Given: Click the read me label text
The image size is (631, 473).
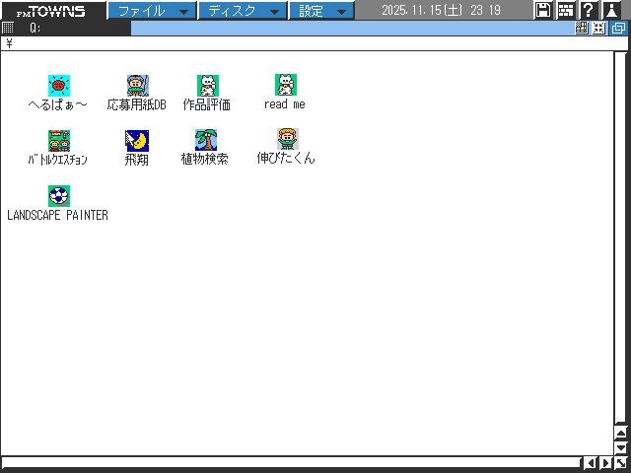Looking at the screenshot, I should point(285,104).
